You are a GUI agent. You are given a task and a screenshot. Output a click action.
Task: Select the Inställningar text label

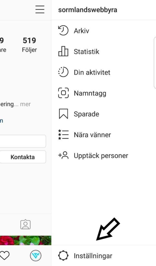(x=93, y=256)
